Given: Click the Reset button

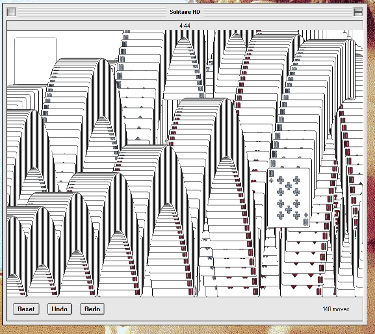Looking at the screenshot, I should pyautogui.click(x=26, y=309).
